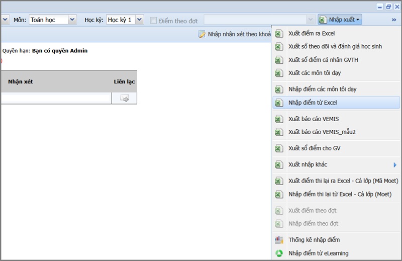
Task: Open the leftmost partially visible dropdown arrow
Action: [x=5, y=20]
